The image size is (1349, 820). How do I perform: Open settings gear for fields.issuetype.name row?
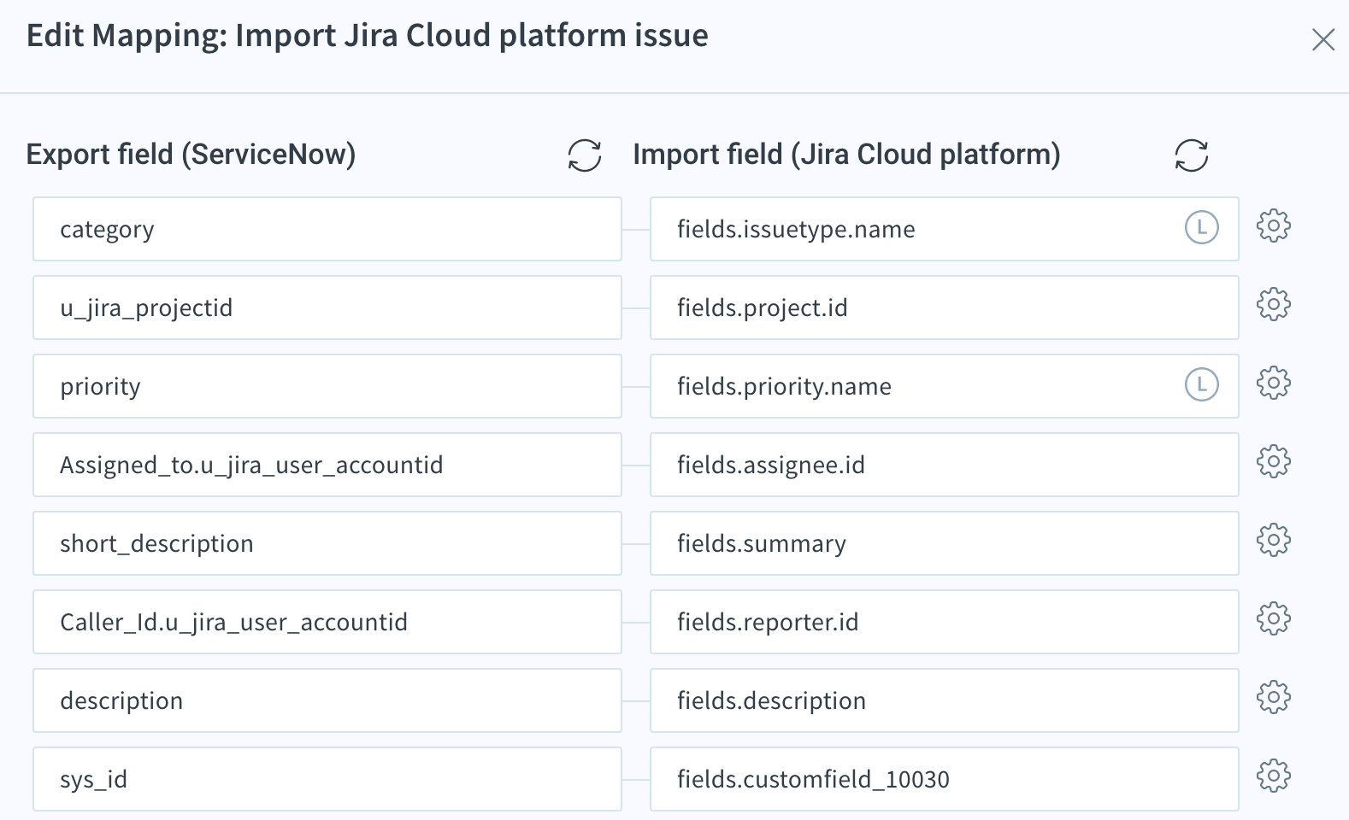click(1274, 226)
